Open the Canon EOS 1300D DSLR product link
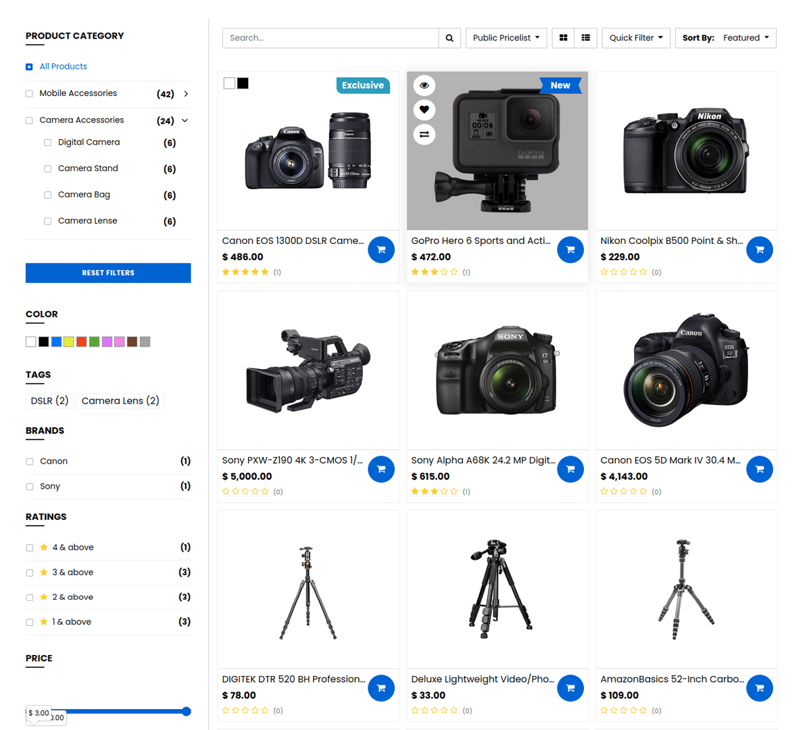 click(293, 241)
